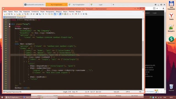This screenshot has width=176, height=99.
Task: Open the Поиск menu
Action: point(16,12)
